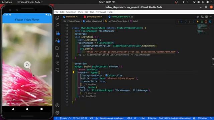Open the Testing flask icon view
Screen dimensions: 214x120
pyautogui.click(x=57, y=55)
